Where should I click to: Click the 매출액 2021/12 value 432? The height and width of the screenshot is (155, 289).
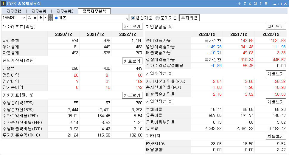click(x=107, y=68)
